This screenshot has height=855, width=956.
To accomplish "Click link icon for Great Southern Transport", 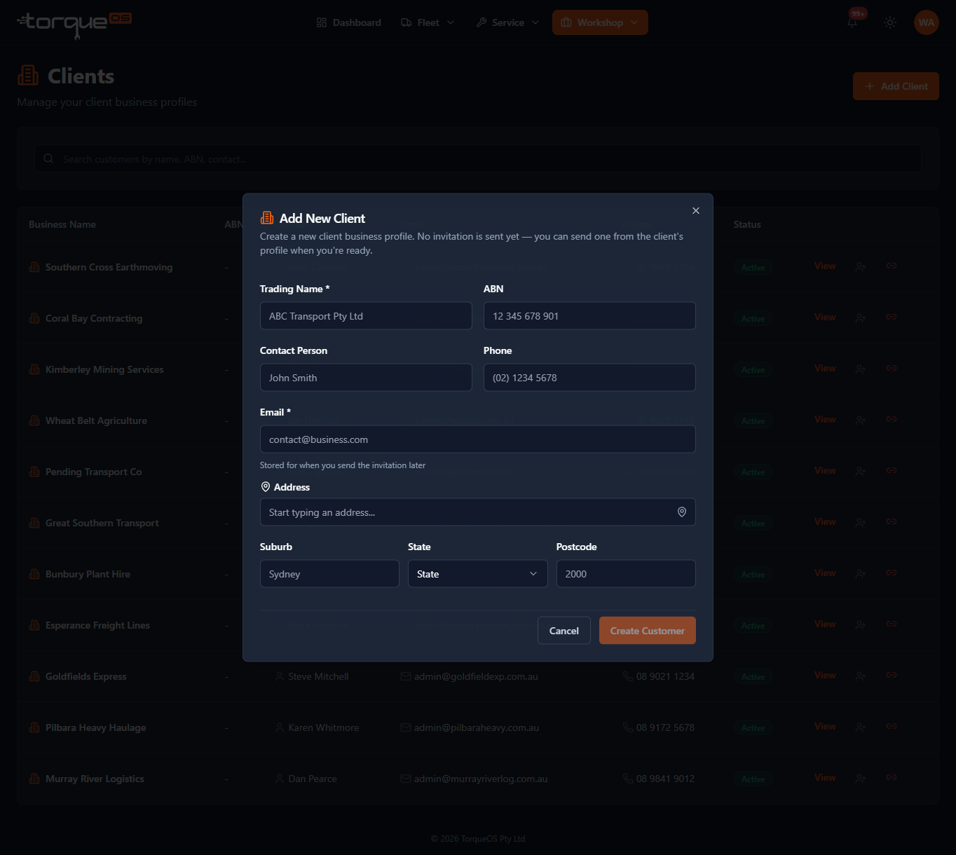I will (x=892, y=521).
